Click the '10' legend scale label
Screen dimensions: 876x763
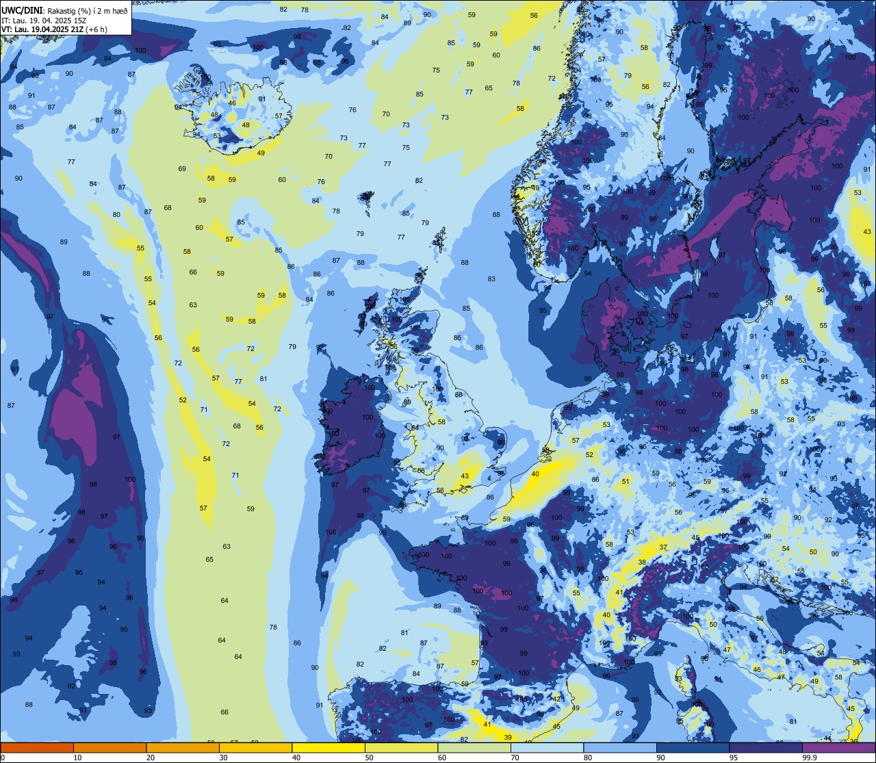tap(77, 758)
